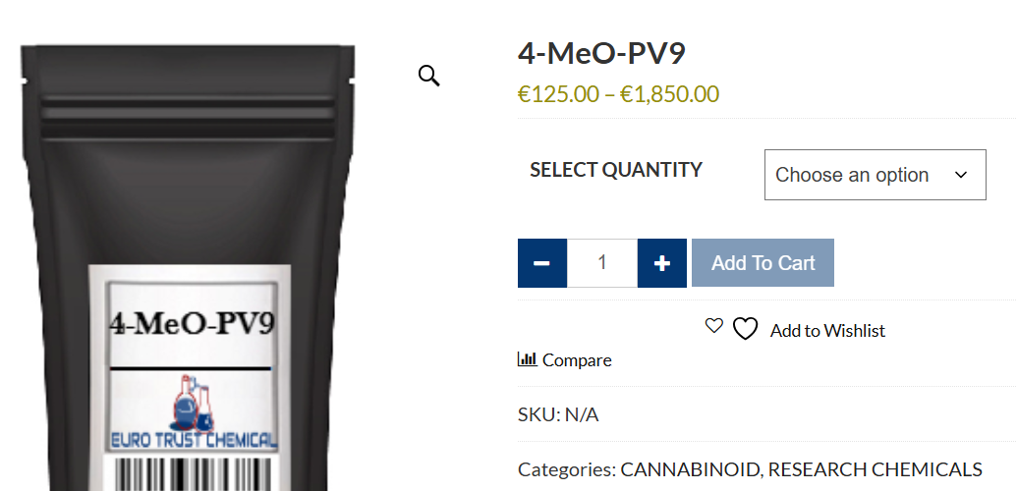This screenshot has height=491, width=1017.
Task: Click the large heart wishlist icon
Action: pos(745,329)
